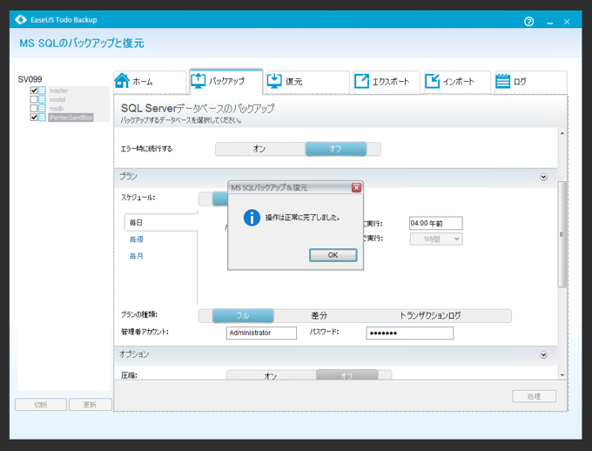
Task: Click the 処理 button
Action: coord(534,396)
